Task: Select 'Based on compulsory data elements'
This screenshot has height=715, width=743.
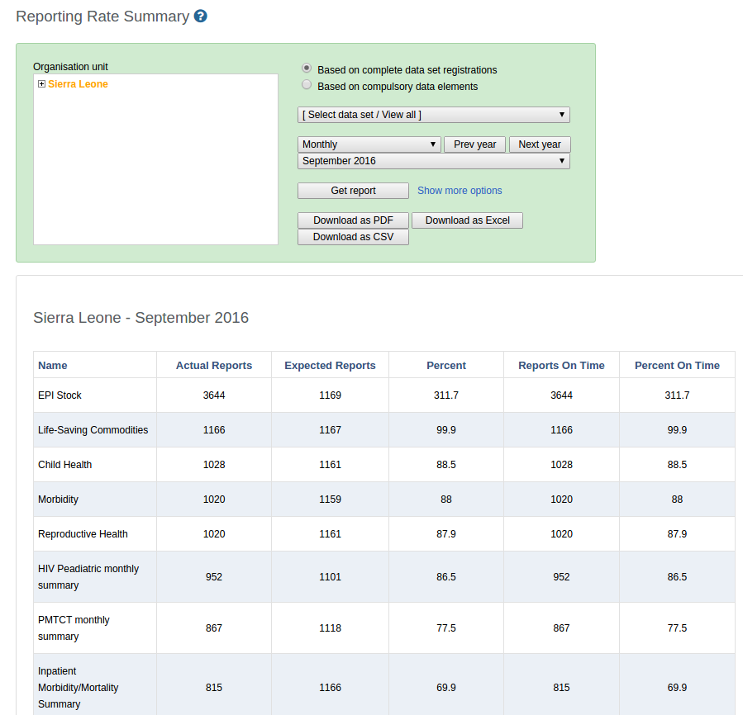Action: (x=307, y=85)
